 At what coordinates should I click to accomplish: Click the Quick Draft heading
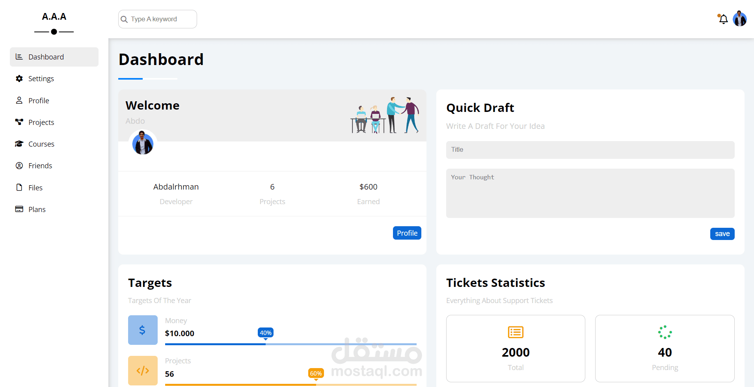(480, 108)
